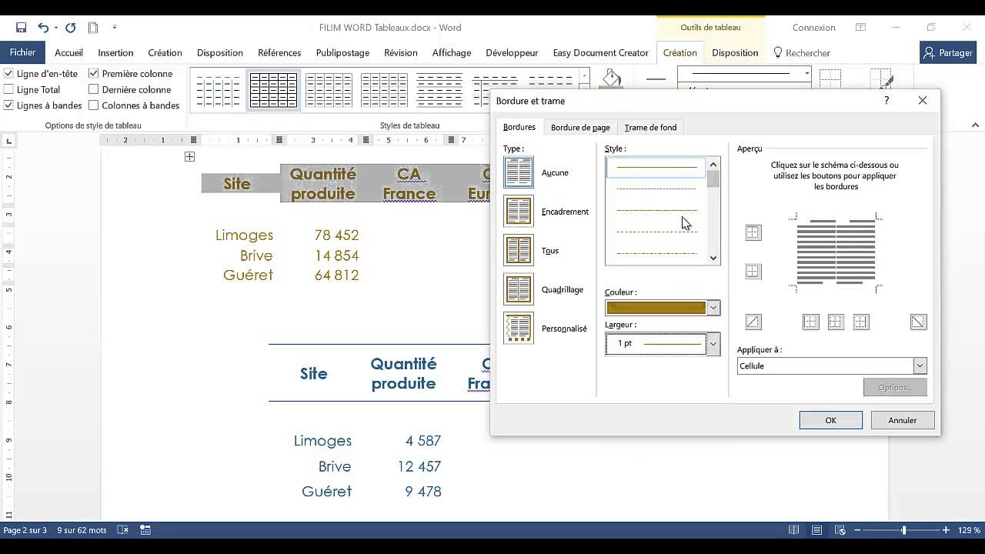Viewport: 985px width, 554px height.
Task: Undo the last action
Action: click(43, 28)
